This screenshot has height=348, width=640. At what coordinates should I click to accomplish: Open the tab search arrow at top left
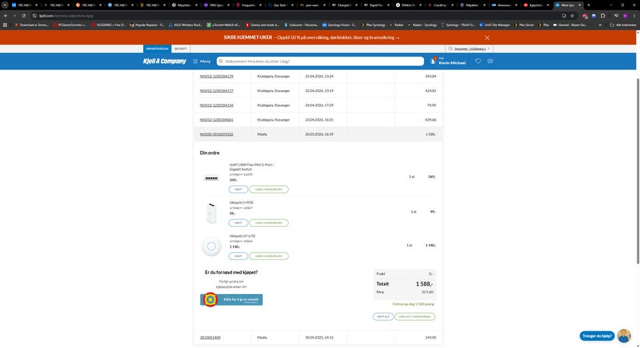(x=5, y=5)
